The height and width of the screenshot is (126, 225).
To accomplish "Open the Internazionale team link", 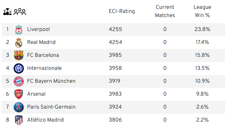I will click(44, 68).
